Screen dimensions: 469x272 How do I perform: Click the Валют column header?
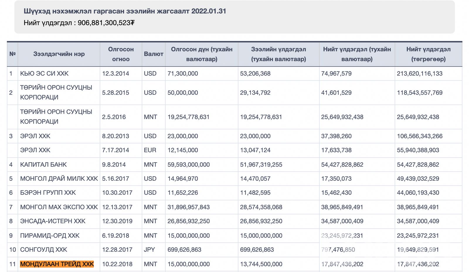pyautogui.click(x=154, y=54)
